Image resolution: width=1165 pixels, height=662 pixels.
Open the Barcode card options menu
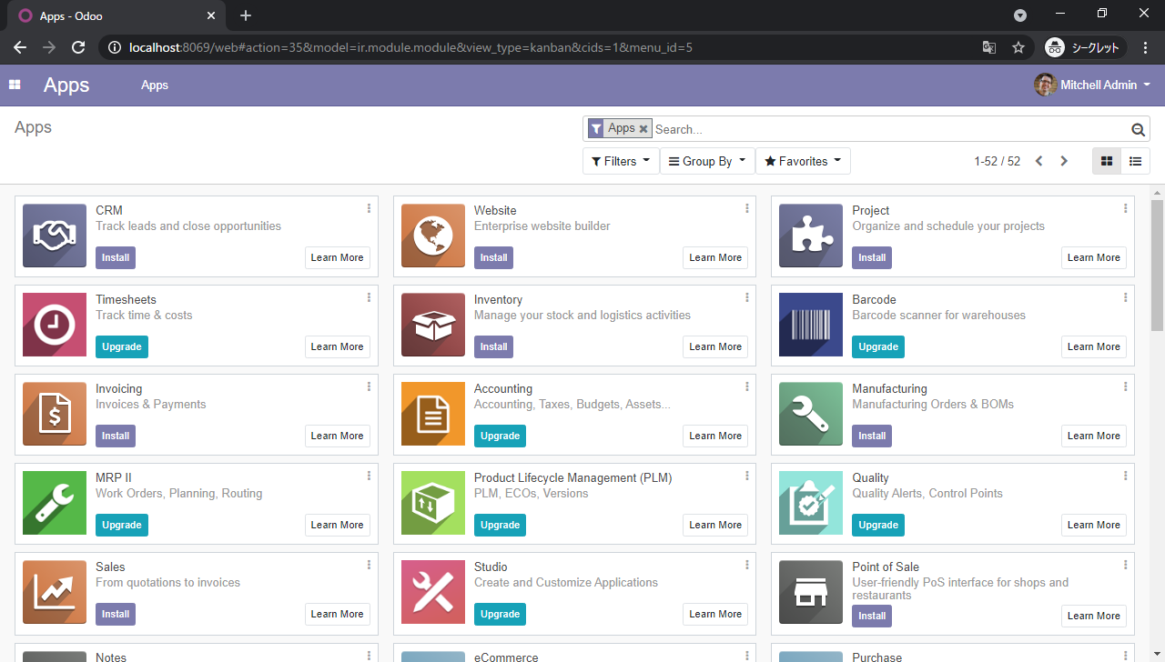[x=1126, y=297]
